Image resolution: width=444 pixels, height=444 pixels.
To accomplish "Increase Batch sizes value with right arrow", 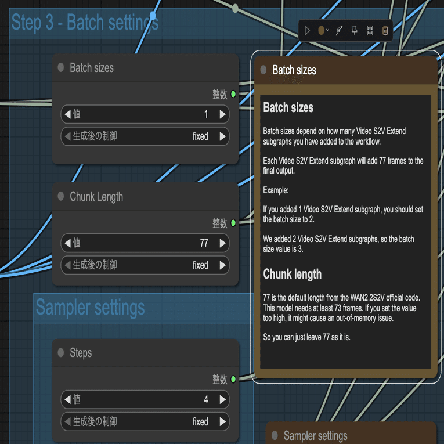I will click(223, 114).
